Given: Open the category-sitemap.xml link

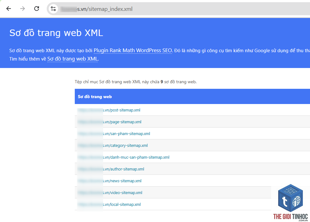Looking at the screenshot, I should pos(113,146).
